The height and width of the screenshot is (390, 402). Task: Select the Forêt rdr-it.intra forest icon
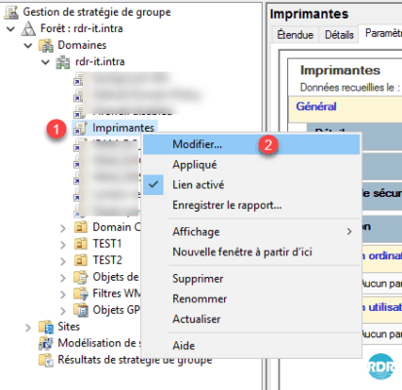pyautogui.click(x=28, y=28)
